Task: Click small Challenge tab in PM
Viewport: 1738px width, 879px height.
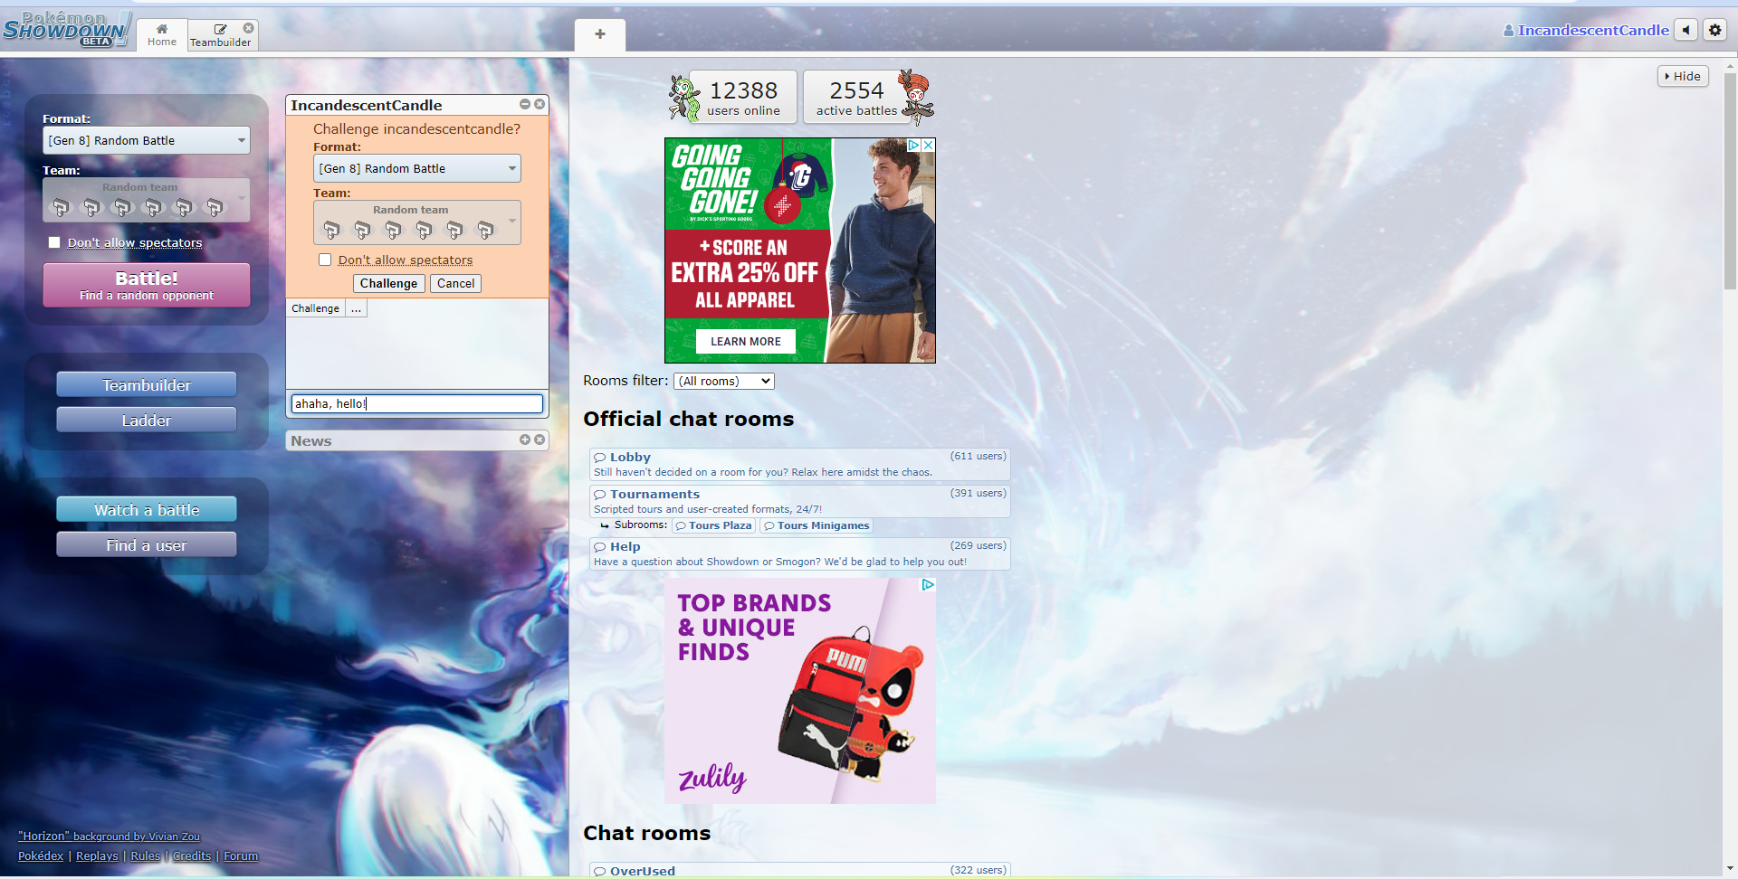Action: pos(315,308)
